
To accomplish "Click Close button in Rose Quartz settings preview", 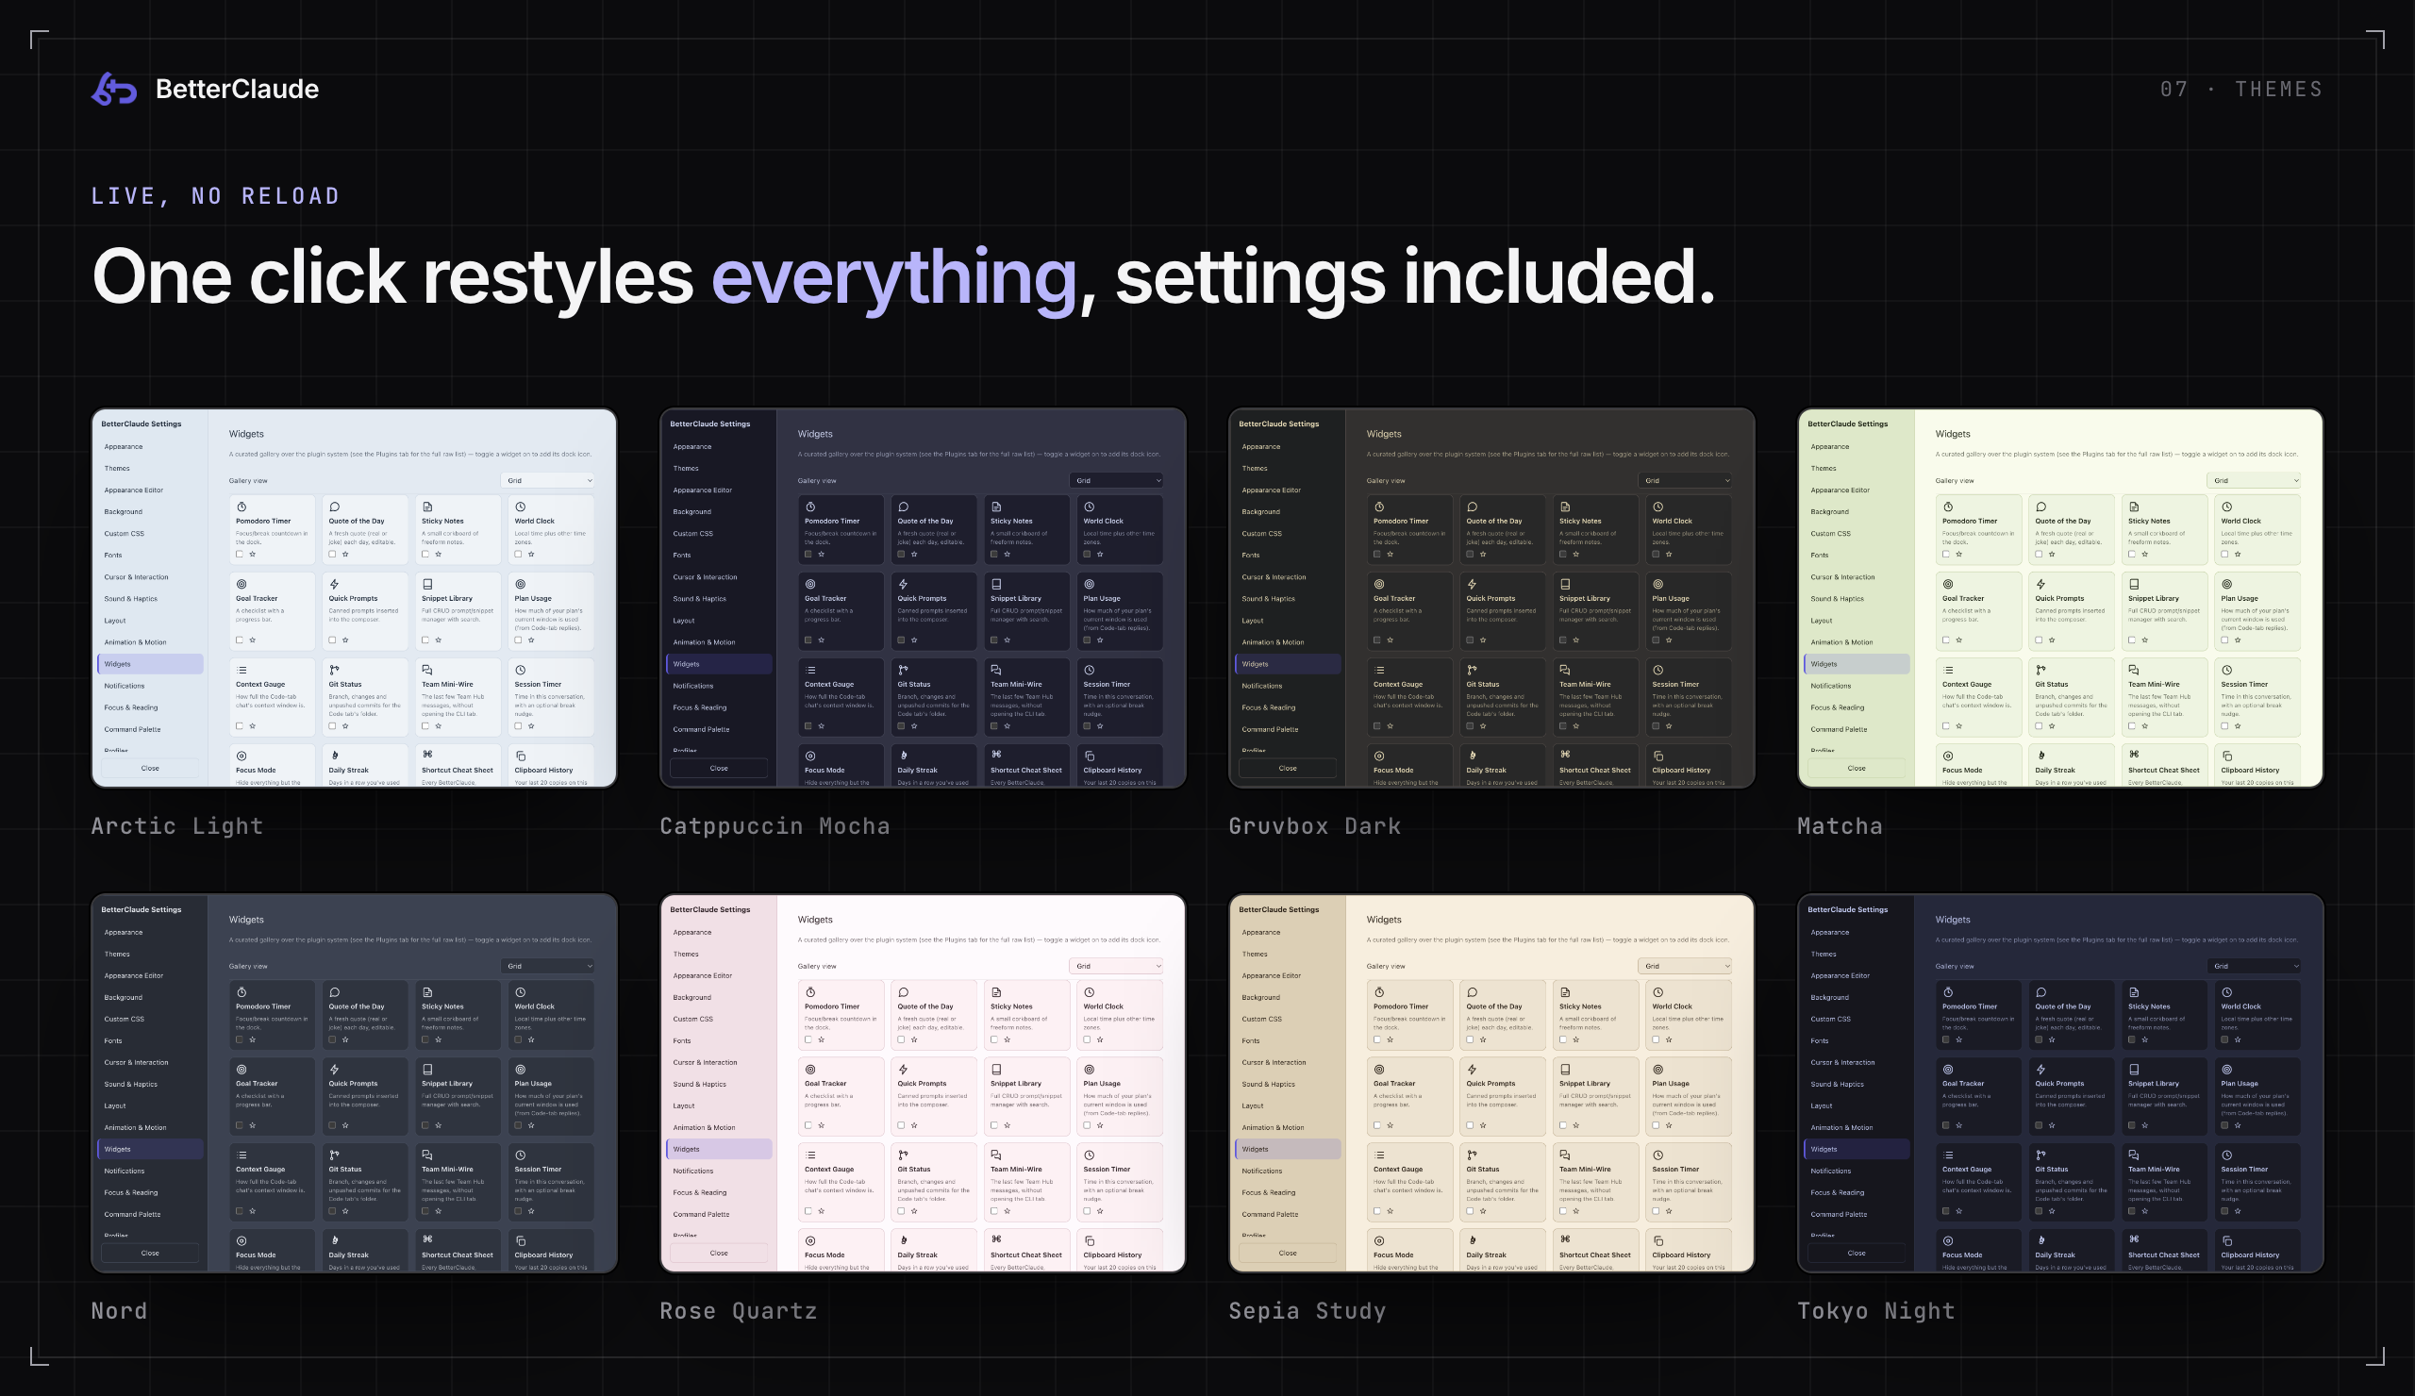I will [x=719, y=1254].
